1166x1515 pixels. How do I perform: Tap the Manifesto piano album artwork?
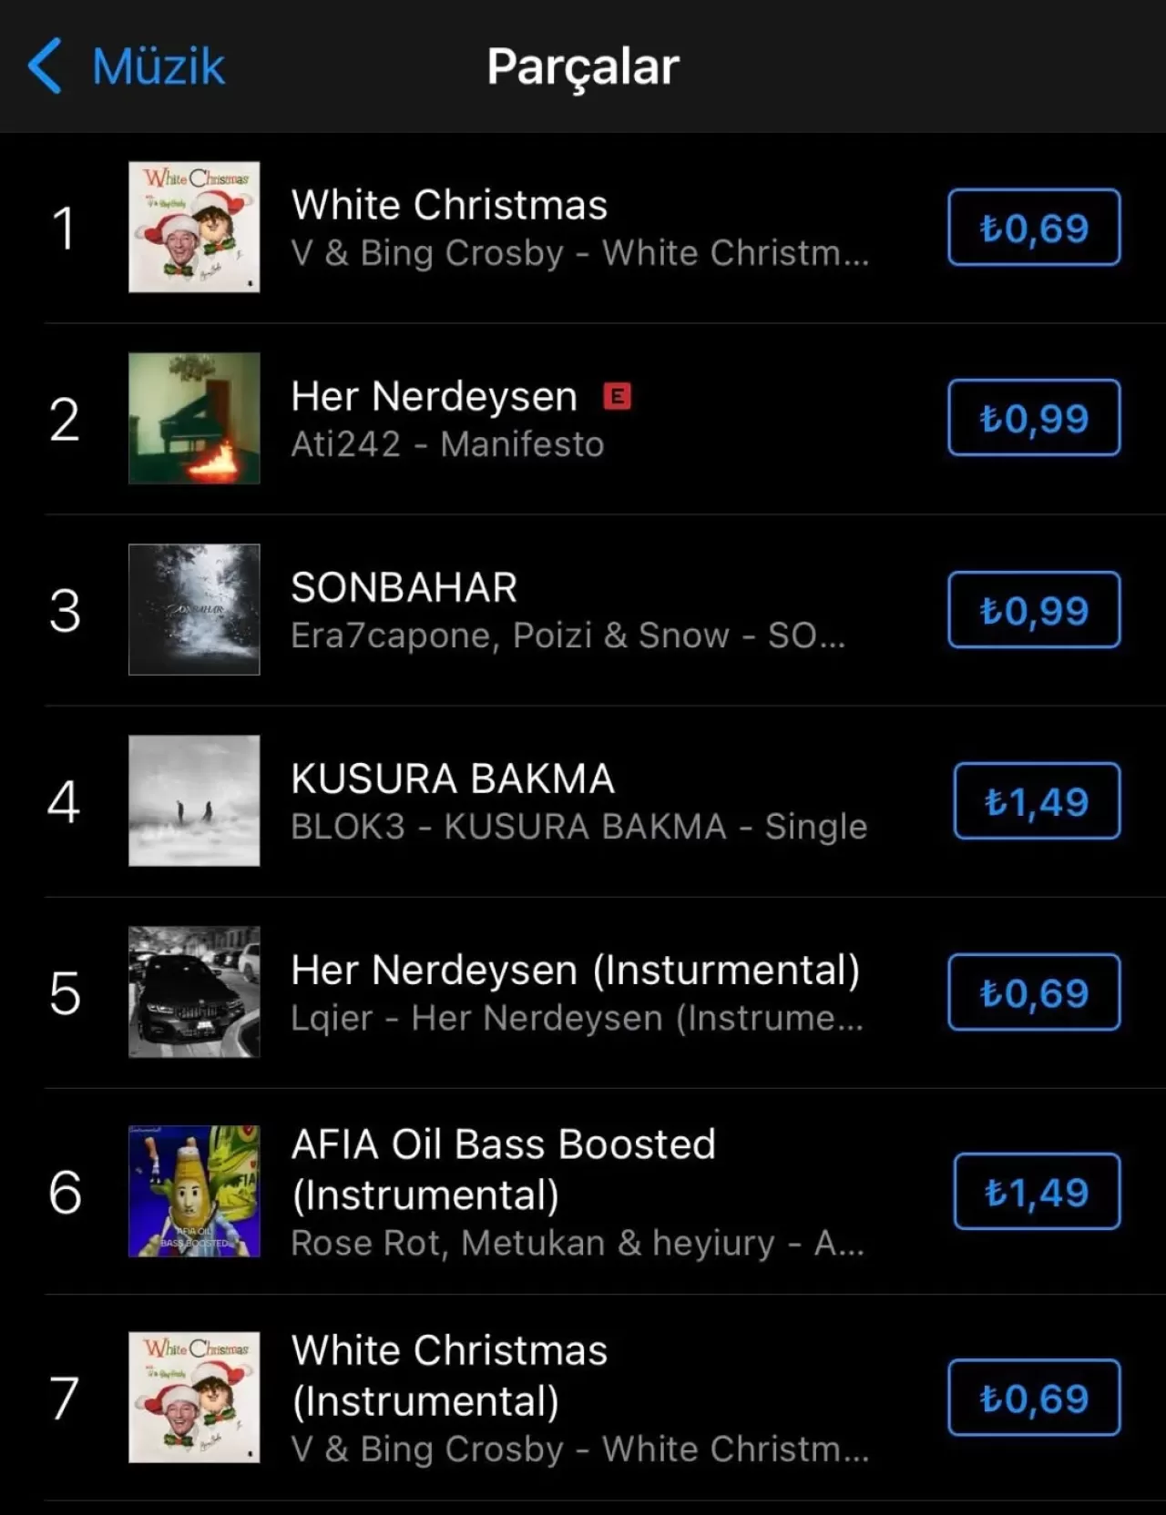pyautogui.click(x=194, y=419)
